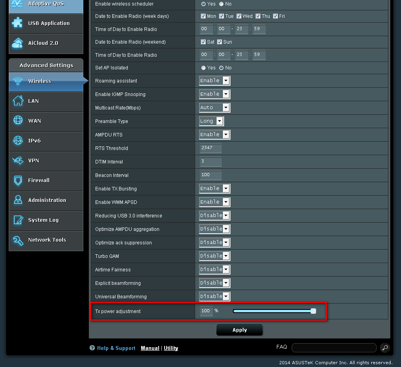Image resolution: width=401 pixels, height=367 pixels.
Task: Open the Roaming assistant dropdown
Action: tap(214, 81)
